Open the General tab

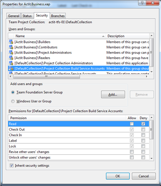14,16
